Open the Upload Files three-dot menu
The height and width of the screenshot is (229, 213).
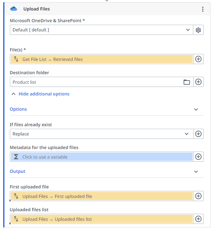coord(203,9)
